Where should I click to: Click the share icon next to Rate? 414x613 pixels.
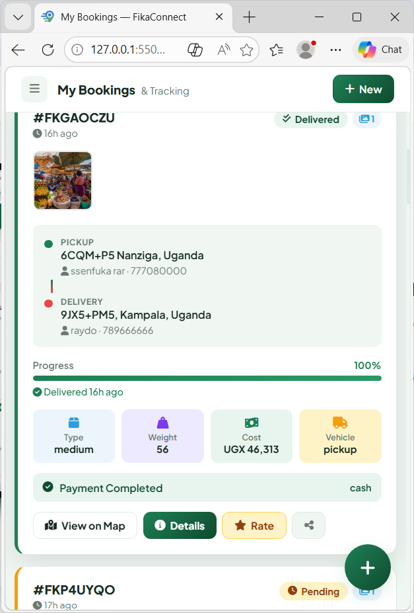coord(308,525)
